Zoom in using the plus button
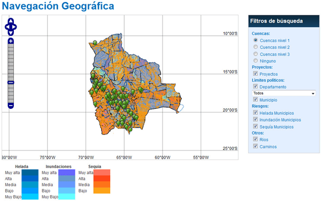This screenshot has height=208, width=321. (x=11, y=41)
